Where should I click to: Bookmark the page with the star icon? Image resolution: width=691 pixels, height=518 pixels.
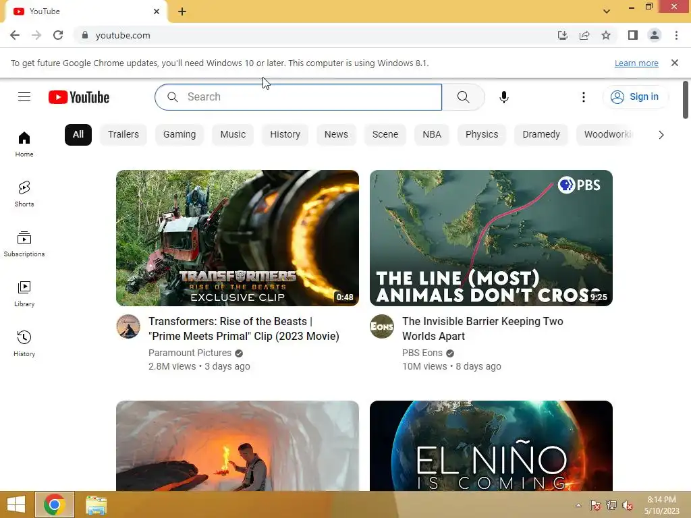(x=606, y=35)
